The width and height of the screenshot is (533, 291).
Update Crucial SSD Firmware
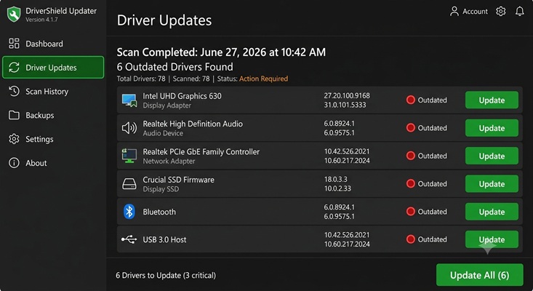[492, 183]
